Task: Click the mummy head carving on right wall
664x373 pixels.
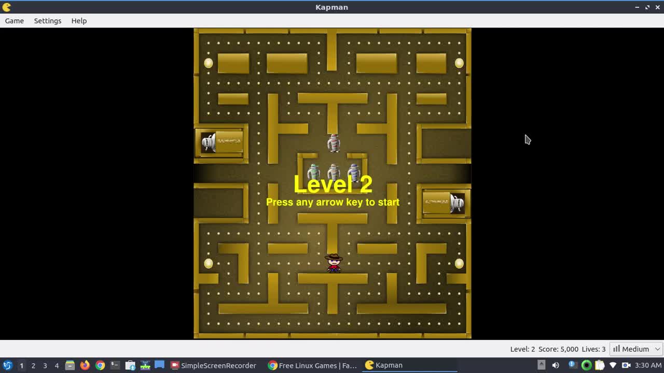Action: point(457,203)
